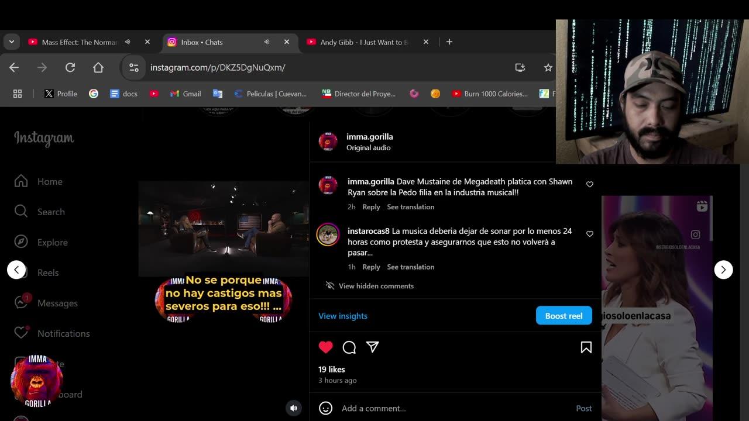
Task: Like the instarocas8 comment
Action: [590, 234]
